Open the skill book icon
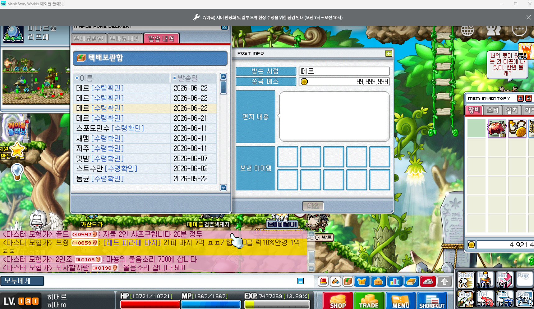534x309 pixels. click(x=411, y=281)
